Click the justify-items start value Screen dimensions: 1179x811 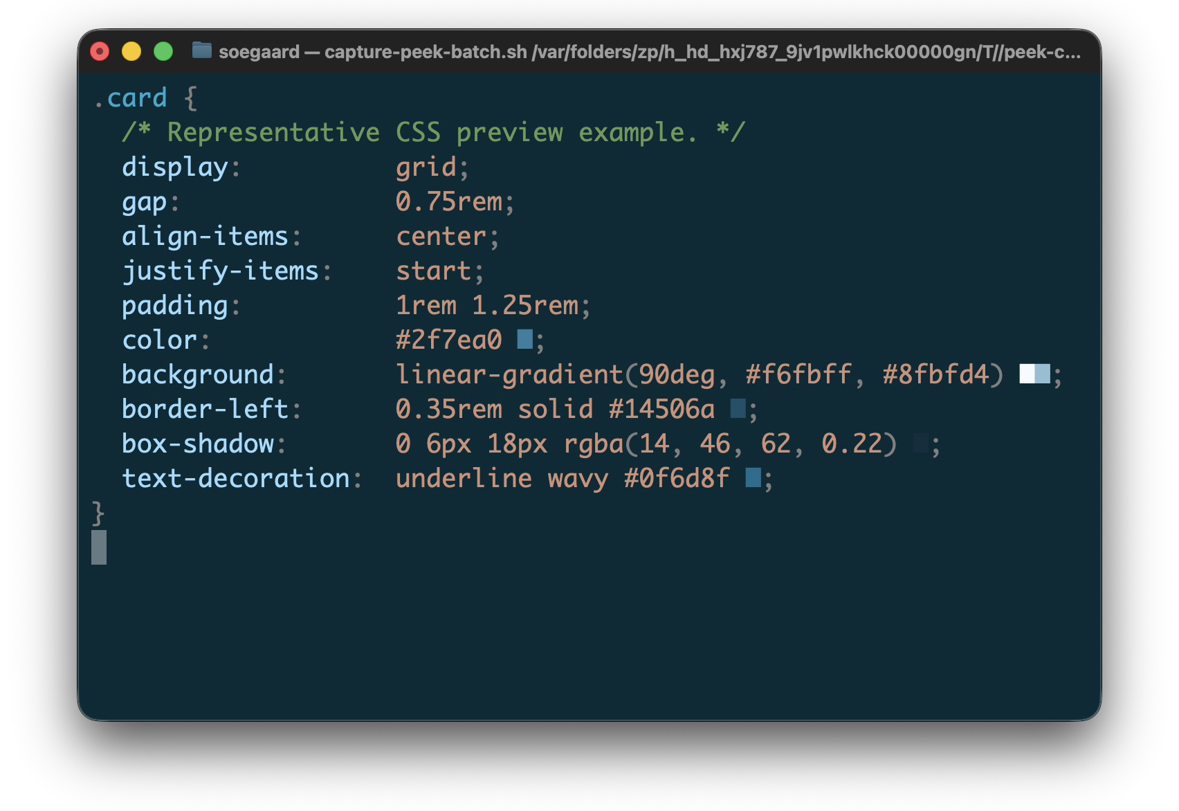pyautogui.click(x=433, y=271)
